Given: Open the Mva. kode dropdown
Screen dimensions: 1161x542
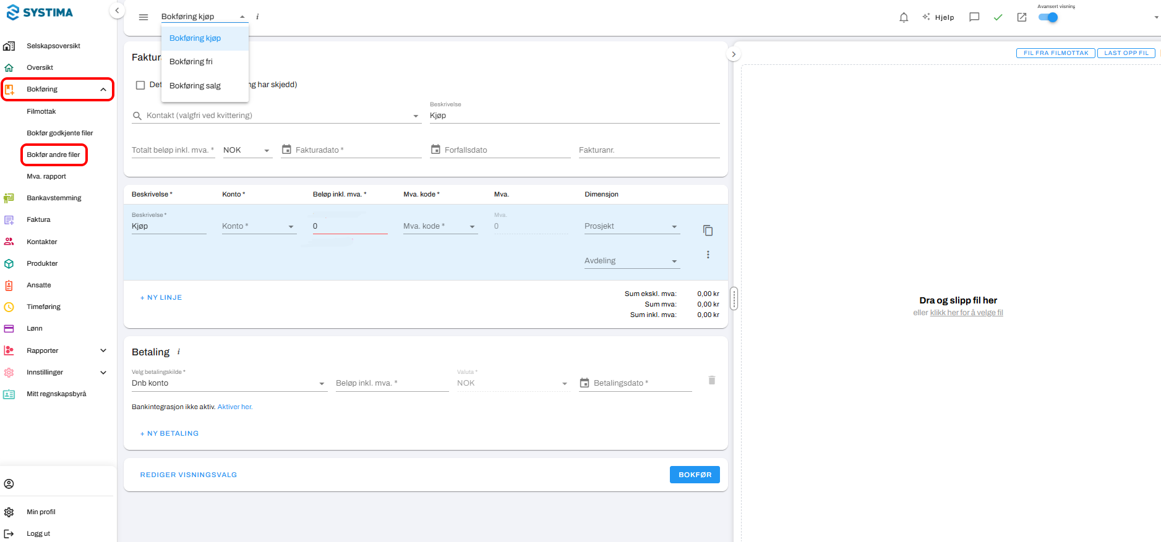Looking at the screenshot, I should pos(440,226).
